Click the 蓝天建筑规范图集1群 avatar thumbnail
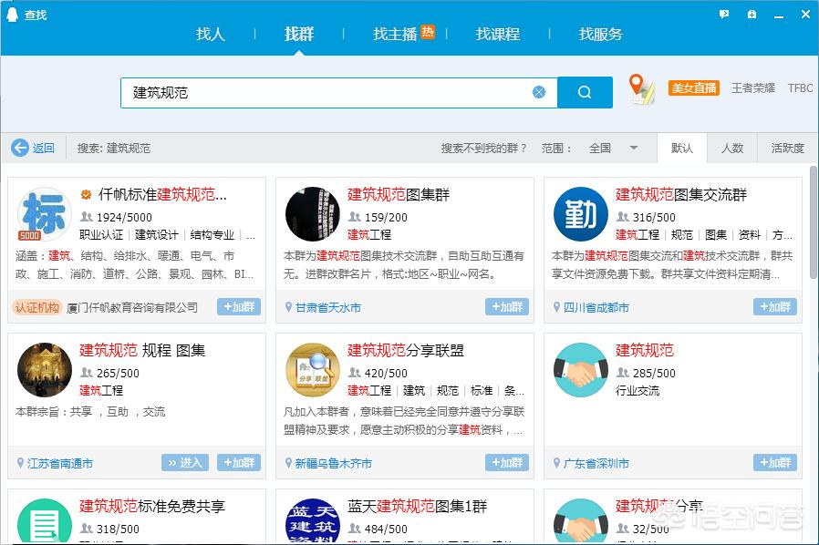 [312, 523]
